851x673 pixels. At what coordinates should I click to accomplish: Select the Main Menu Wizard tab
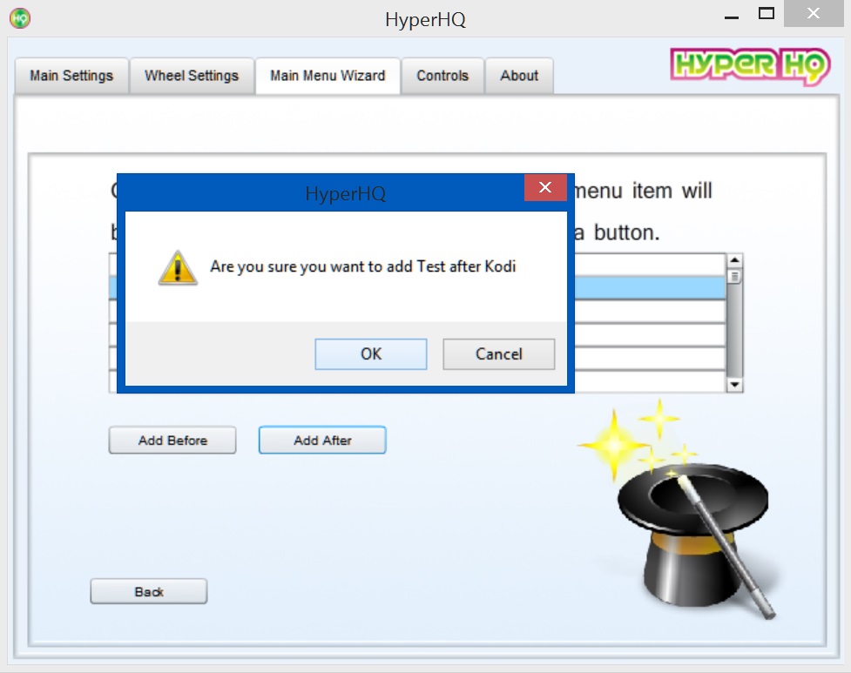pyautogui.click(x=328, y=76)
